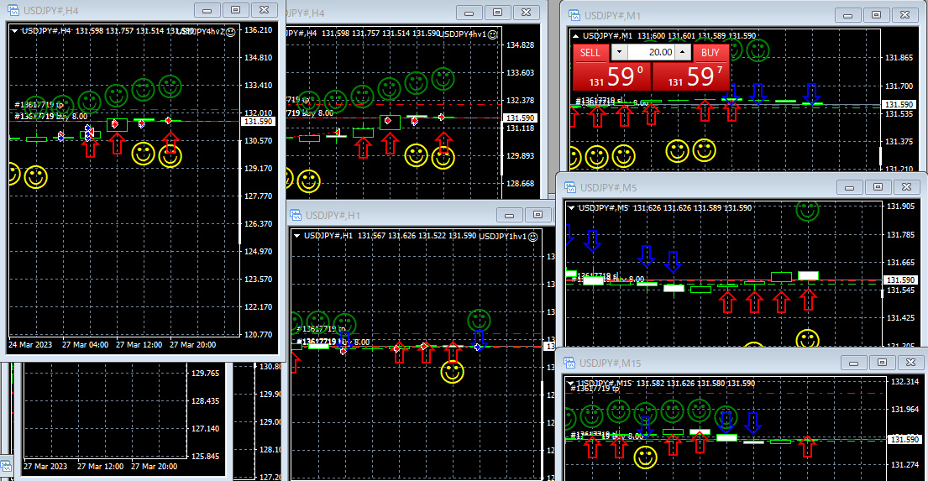Image resolution: width=928 pixels, height=481 pixels.
Task: Increase trade volume with the up arrow
Action: 683,52
